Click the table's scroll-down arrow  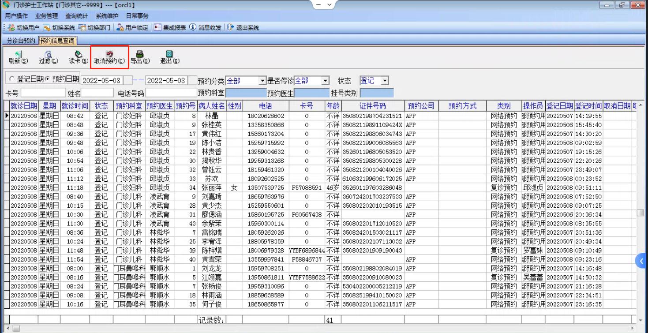(641, 320)
